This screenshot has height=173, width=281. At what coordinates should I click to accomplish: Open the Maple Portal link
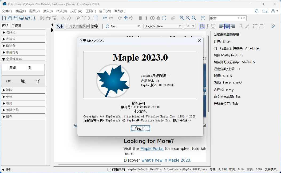pyautogui.click(x=152, y=149)
